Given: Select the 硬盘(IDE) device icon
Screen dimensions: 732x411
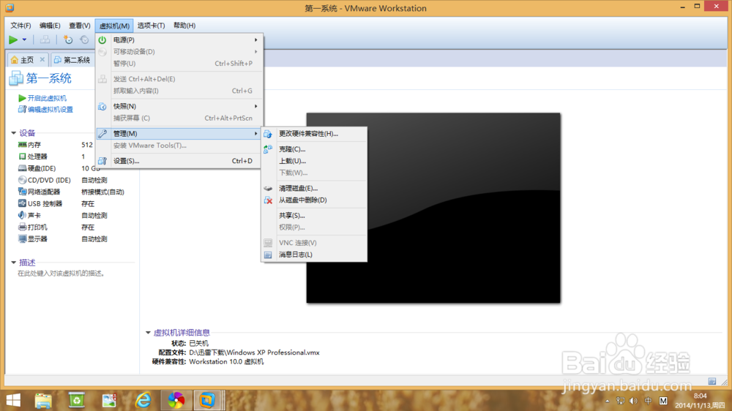Looking at the screenshot, I should click(x=22, y=168).
